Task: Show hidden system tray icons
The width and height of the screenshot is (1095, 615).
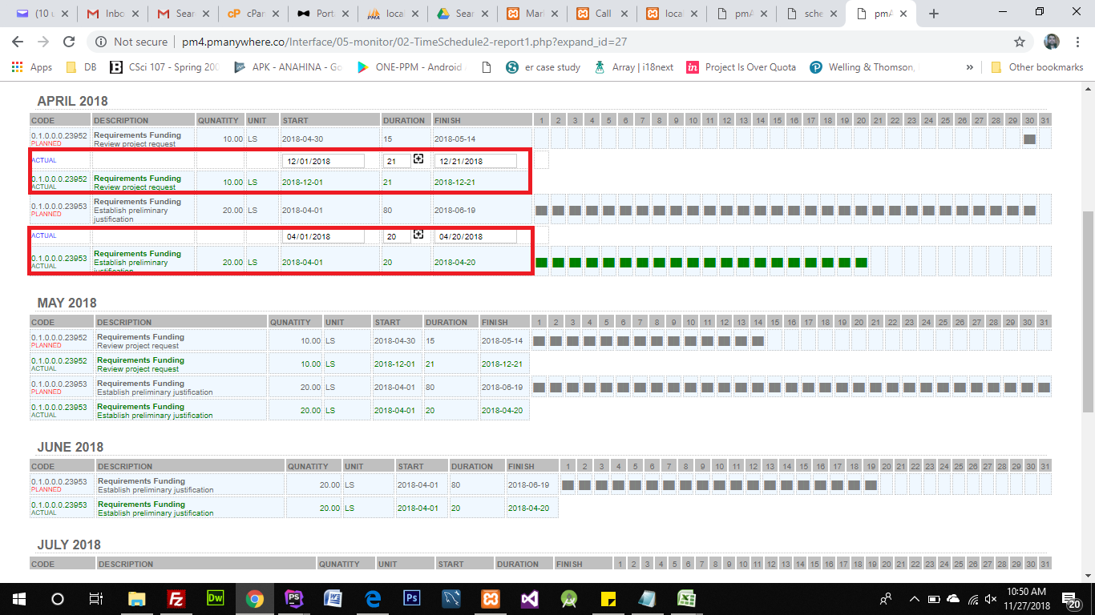Action: tap(914, 598)
